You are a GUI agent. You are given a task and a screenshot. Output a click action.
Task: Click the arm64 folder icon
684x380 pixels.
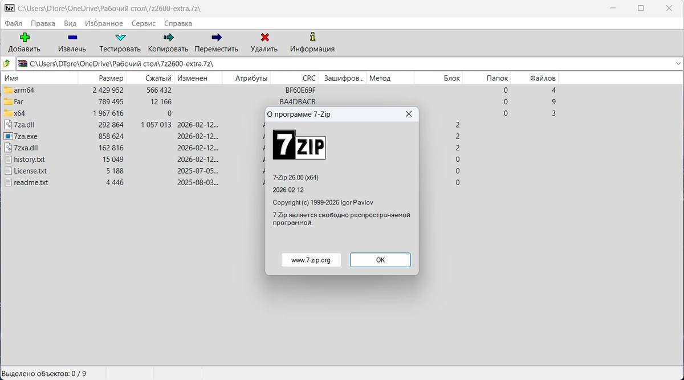[8, 90]
